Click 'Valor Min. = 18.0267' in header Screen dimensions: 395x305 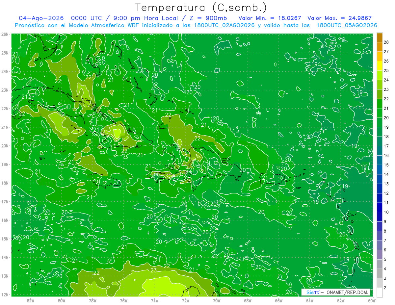(270, 18)
